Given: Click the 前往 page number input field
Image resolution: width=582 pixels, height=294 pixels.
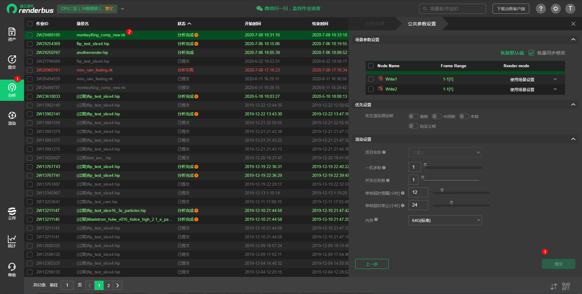Looking at the screenshot, I should coord(67,285).
